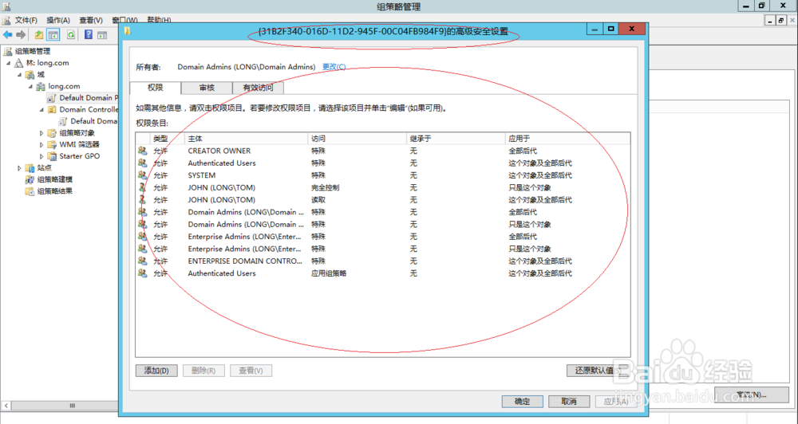Select the ENTERPRISE DOMAIN CONTRO... entry

coord(383,261)
